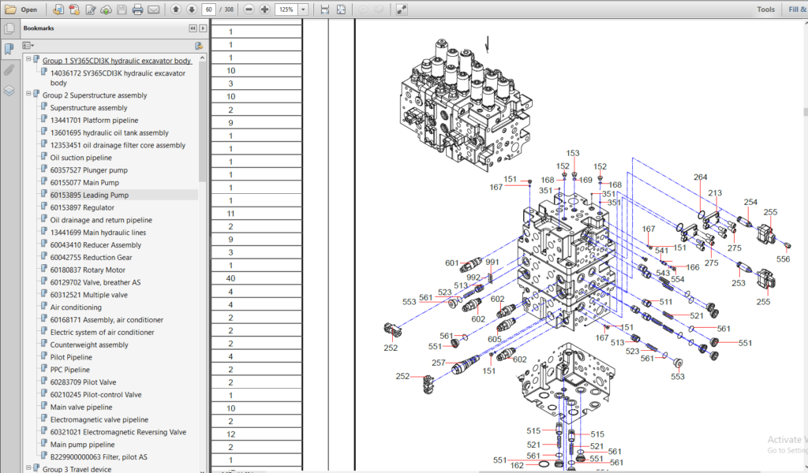Click the page number input field
Screen dimensions: 808x473
(x=208, y=9)
